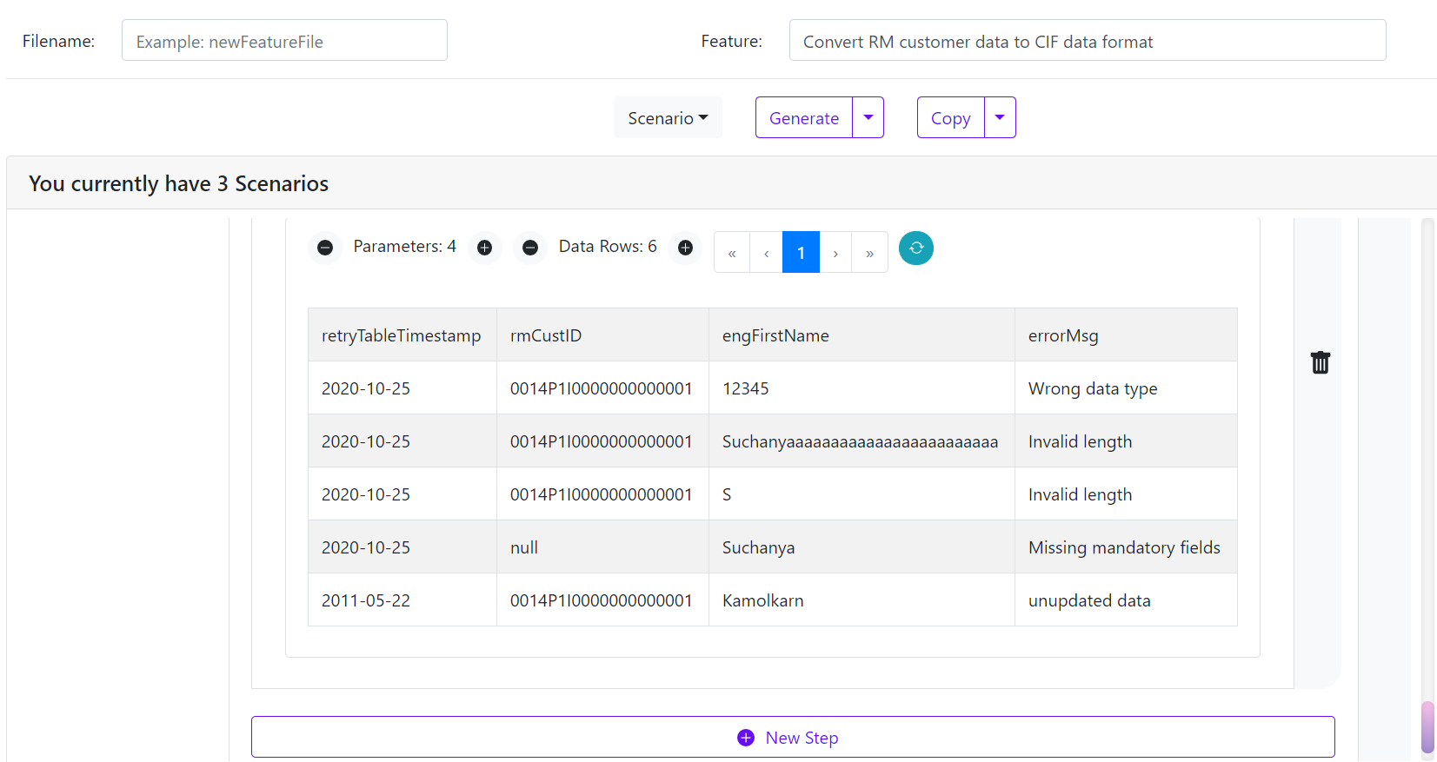The width and height of the screenshot is (1437, 762).
Task: Jump to first page of data rows
Action: (x=732, y=253)
